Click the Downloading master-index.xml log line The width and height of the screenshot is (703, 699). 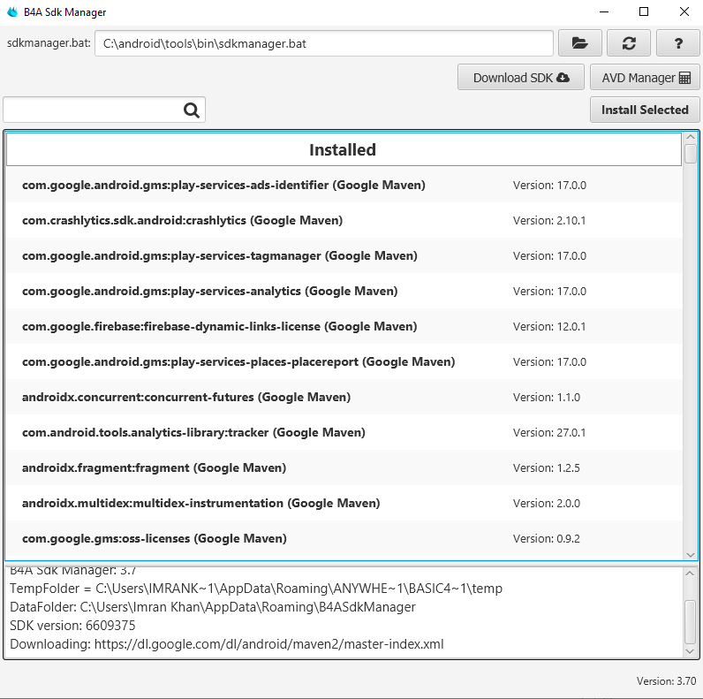(x=226, y=644)
